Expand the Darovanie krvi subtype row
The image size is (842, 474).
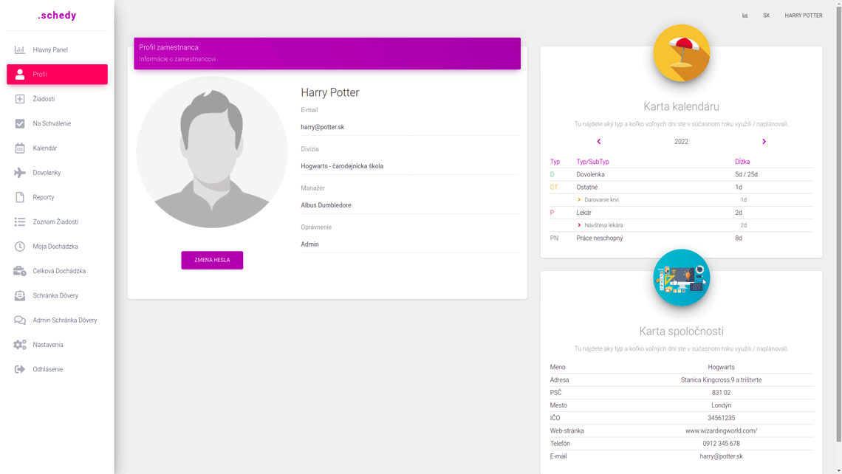579,200
